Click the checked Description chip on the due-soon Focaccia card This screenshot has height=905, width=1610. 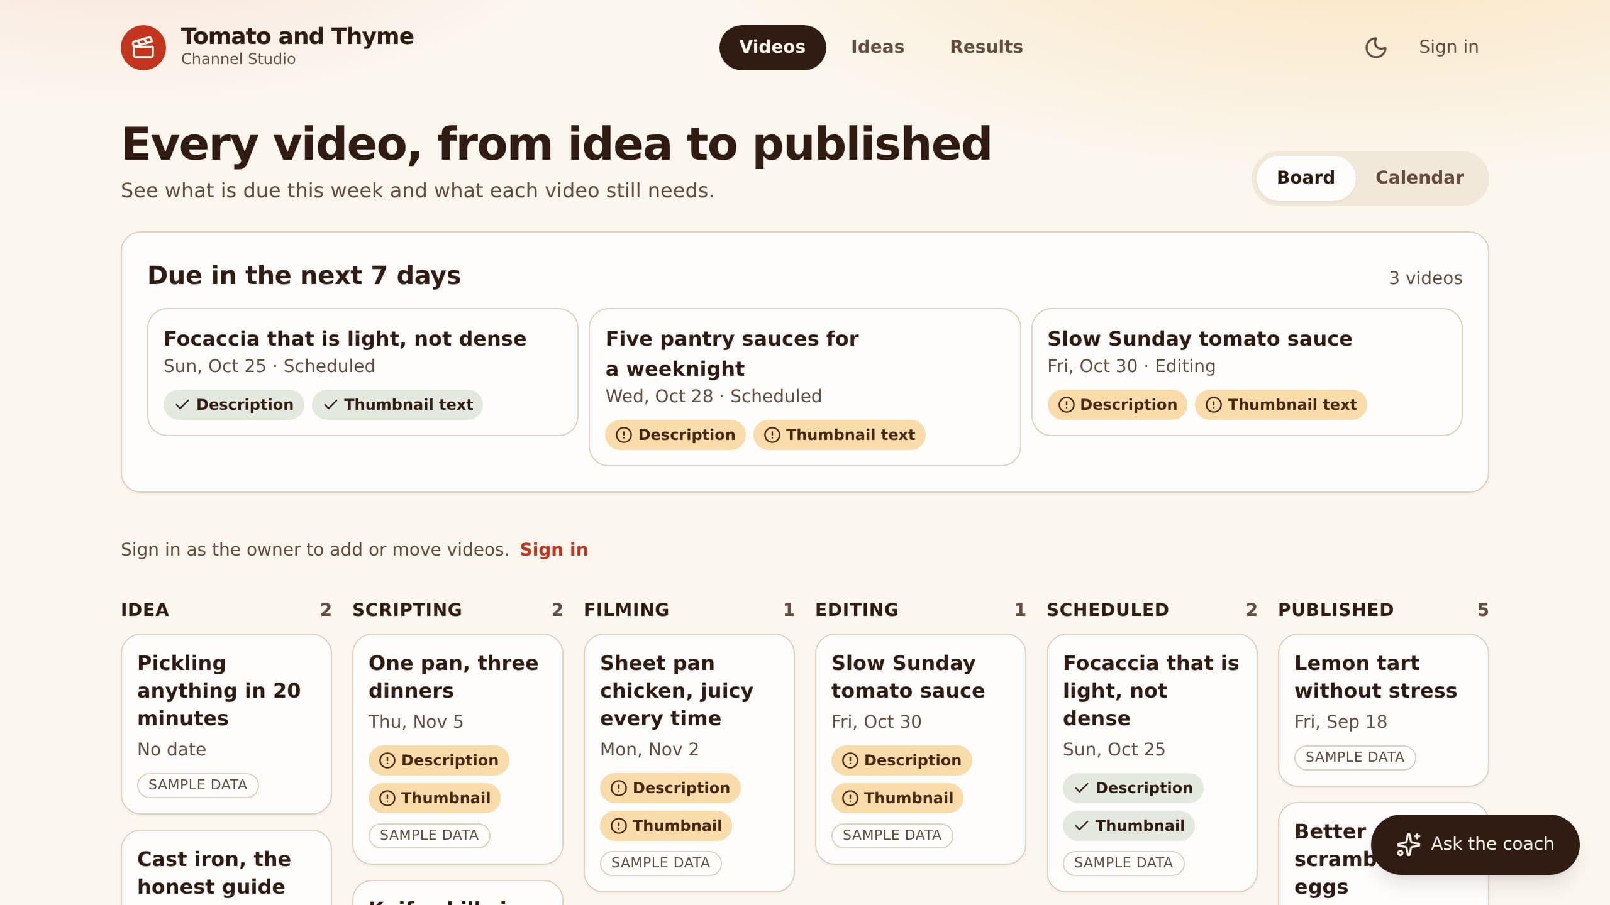pos(233,404)
